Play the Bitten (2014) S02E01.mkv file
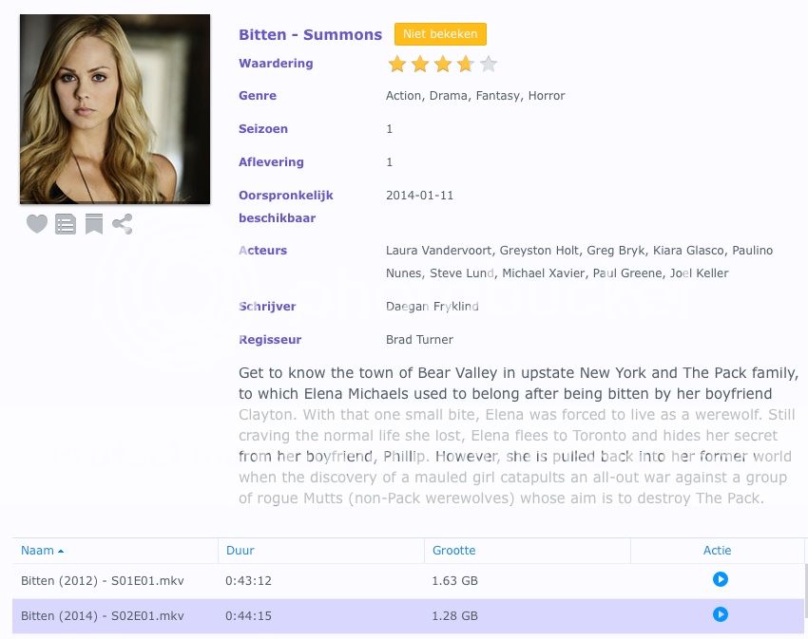The height and width of the screenshot is (639, 808). 720,614
